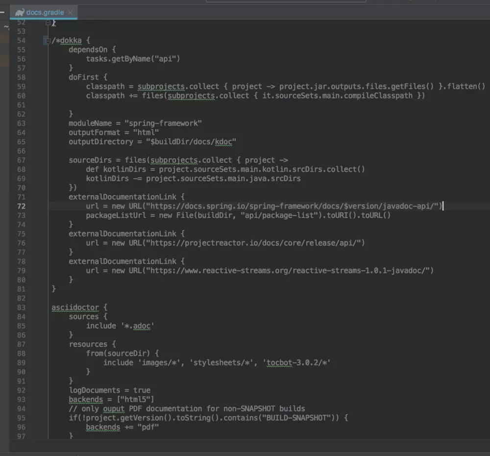The height and width of the screenshot is (456, 490).
Task: Click line number 83 in the gutter
Action: (21, 308)
